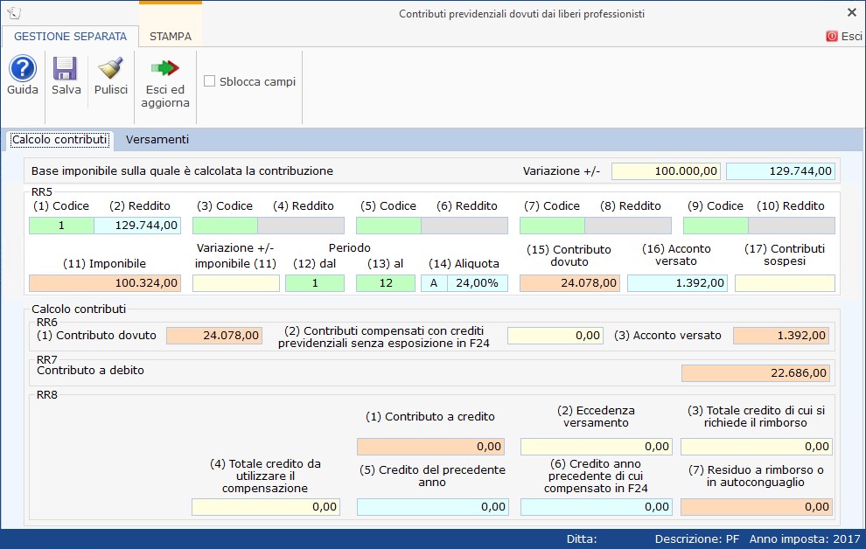Switch to the GESTIONE SEPARATA ribbon tab

[x=70, y=37]
